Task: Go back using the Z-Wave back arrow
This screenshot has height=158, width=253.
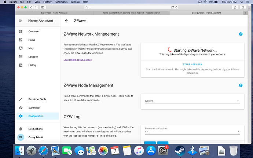Action: [66, 21]
